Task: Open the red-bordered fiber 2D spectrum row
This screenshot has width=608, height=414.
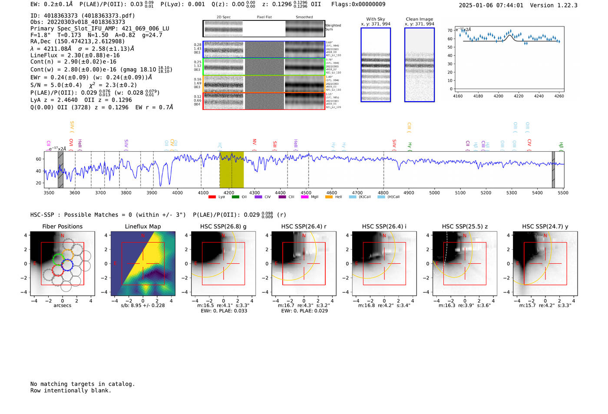Action: coord(264,101)
